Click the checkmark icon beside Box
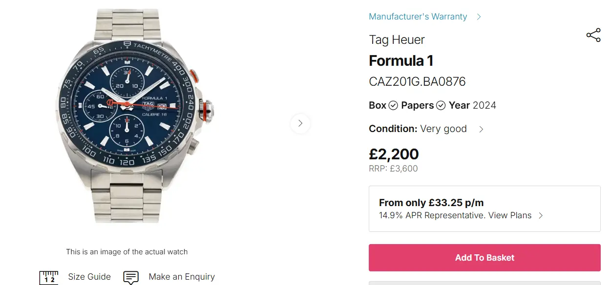This screenshot has width=612, height=285. [x=393, y=106]
